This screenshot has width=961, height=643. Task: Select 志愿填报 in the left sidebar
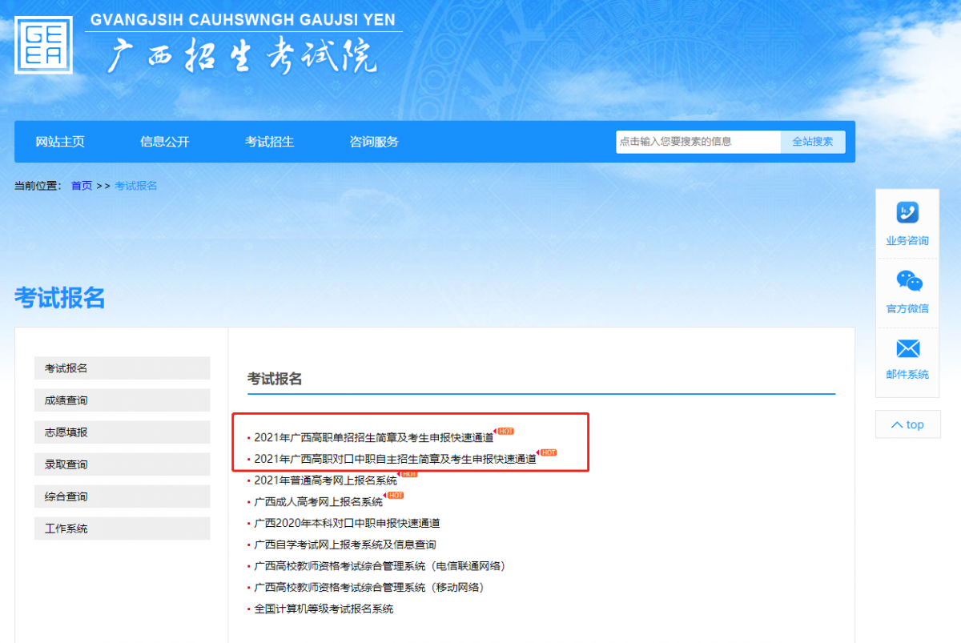coord(122,432)
